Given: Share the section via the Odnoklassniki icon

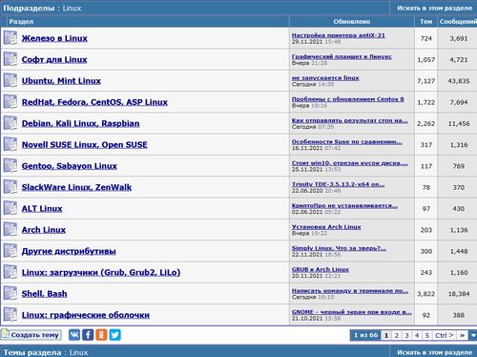Looking at the screenshot, I should pyautogui.click(x=101, y=335).
